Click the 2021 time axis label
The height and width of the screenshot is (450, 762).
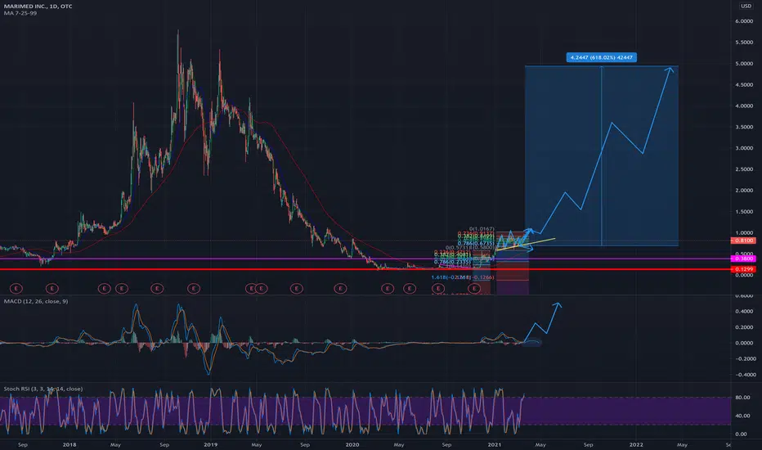(x=494, y=444)
